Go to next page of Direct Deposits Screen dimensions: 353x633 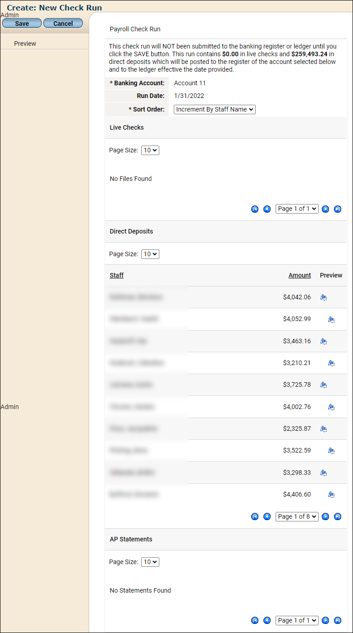(325, 516)
